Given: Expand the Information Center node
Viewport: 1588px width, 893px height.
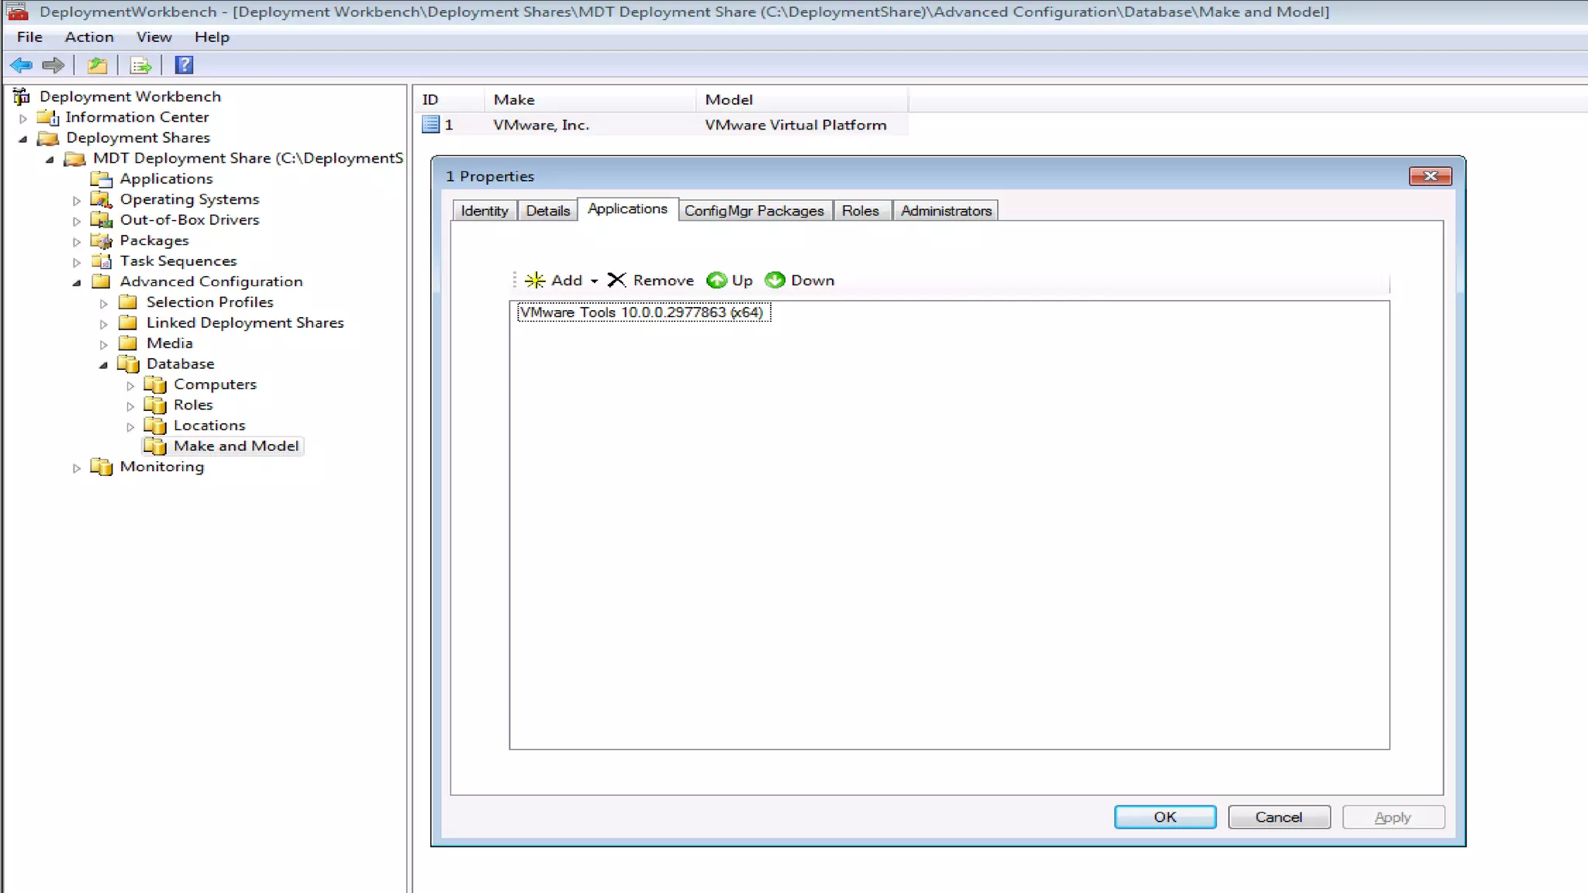Looking at the screenshot, I should click(x=23, y=118).
